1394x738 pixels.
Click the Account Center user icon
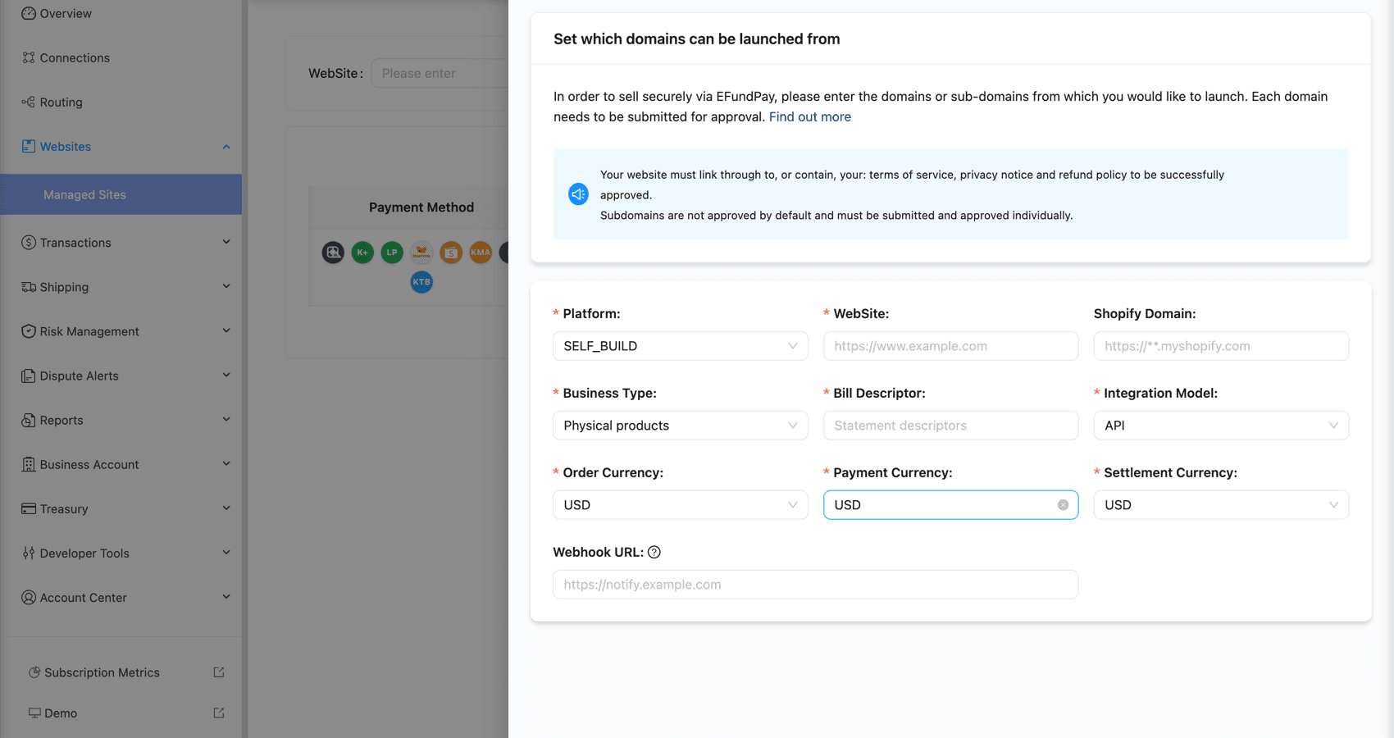pos(29,597)
